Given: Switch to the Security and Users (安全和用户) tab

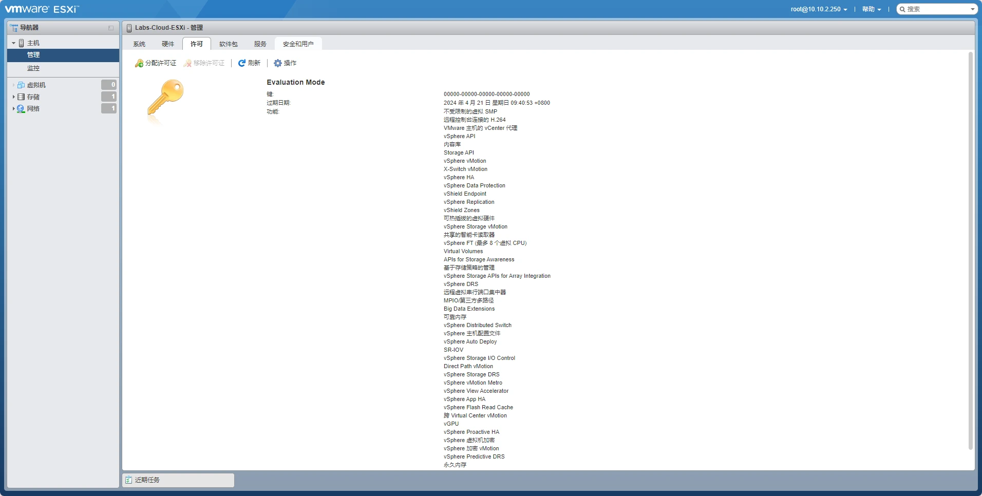Looking at the screenshot, I should (x=298, y=44).
